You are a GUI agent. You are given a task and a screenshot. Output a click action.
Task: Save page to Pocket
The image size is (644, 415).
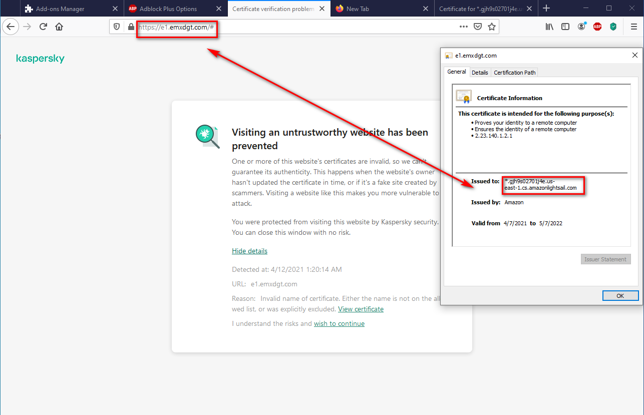click(478, 27)
